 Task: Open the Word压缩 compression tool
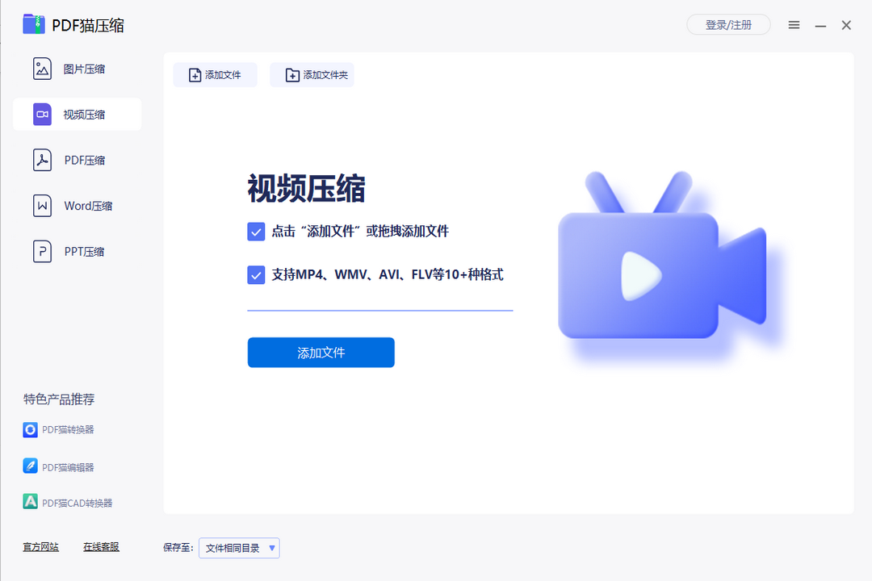(77, 206)
